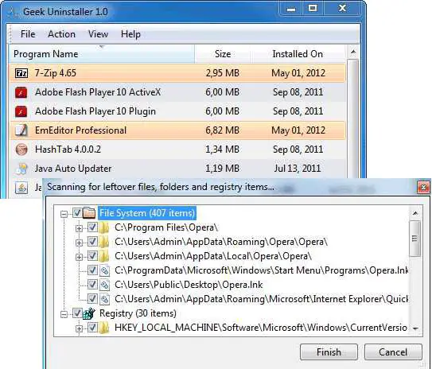Viewport: 432px width, 369px height.
Task: Expand the C:\Program Files\Opera\ node
Action: [79, 228]
